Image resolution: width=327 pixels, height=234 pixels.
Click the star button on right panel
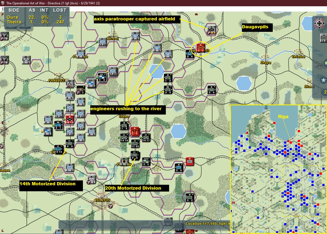tap(323, 80)
